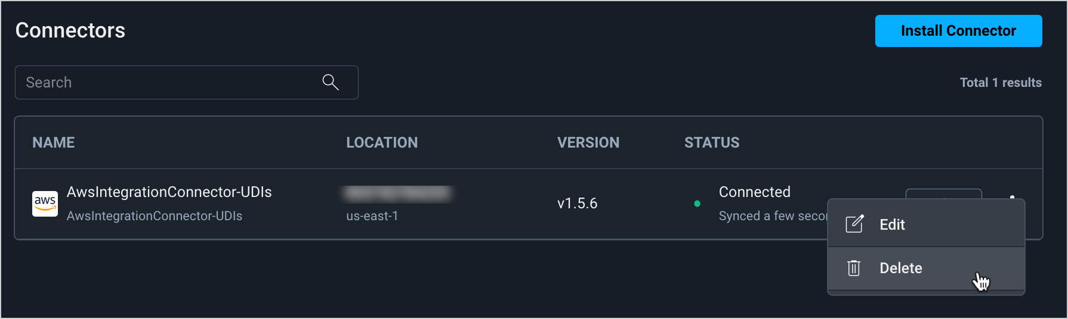Click the three-dot row options icon

(1012, 196)
